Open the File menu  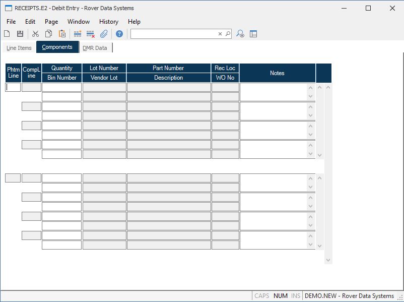(11, 22)
